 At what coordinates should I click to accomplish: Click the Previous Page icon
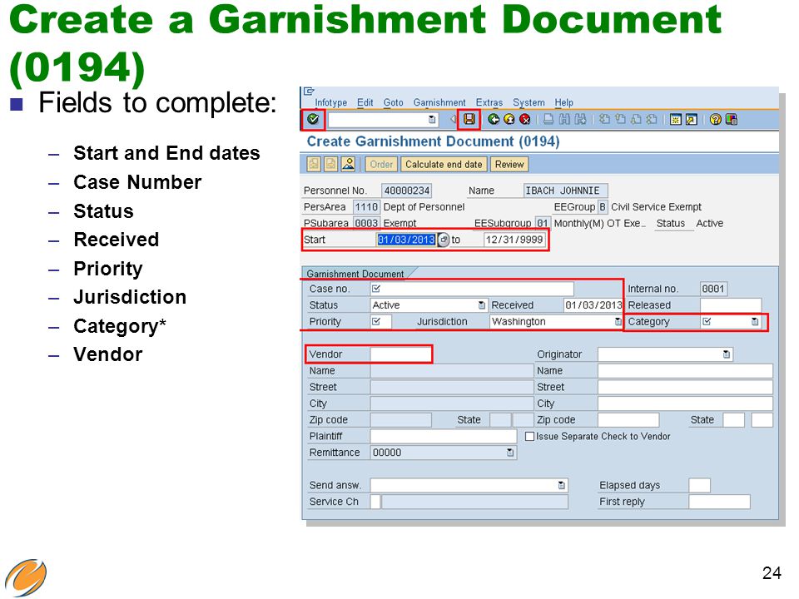point(620,119)
